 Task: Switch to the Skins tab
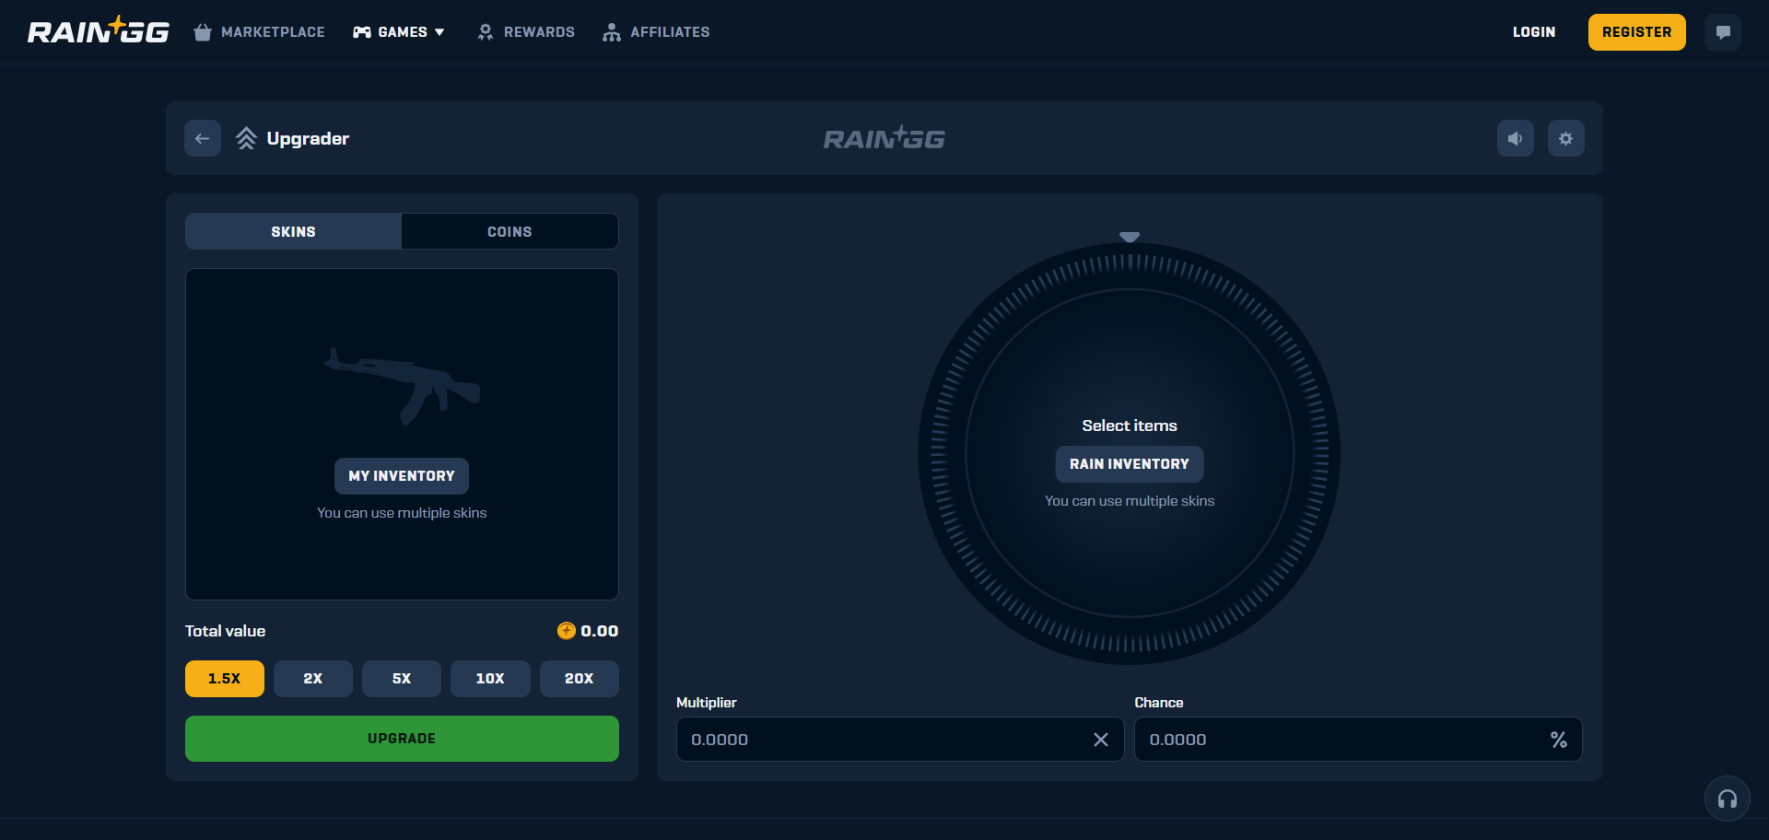point(293,231)
